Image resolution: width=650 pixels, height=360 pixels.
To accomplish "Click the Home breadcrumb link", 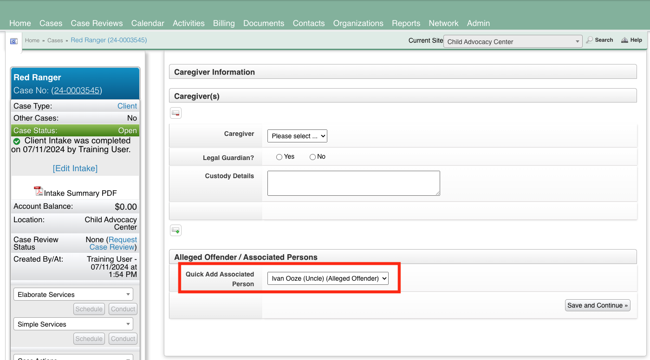I will coord(32,40).
